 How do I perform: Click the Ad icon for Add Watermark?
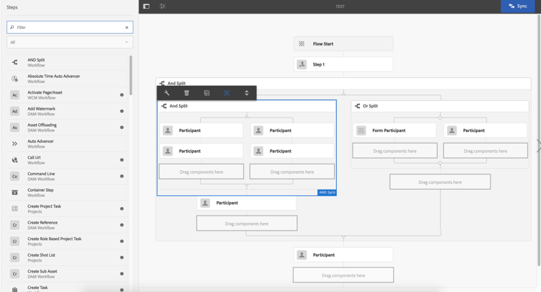point(14,111)
